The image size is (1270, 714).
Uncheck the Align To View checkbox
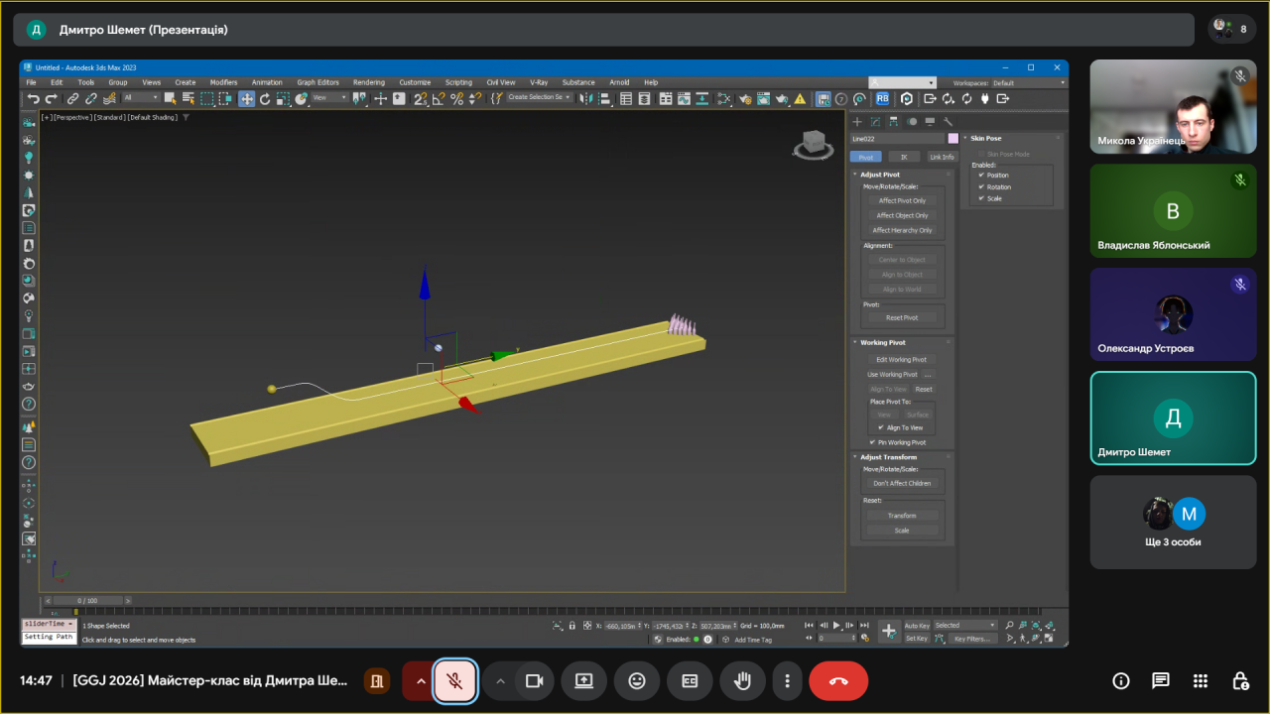(x=881, y=427)
